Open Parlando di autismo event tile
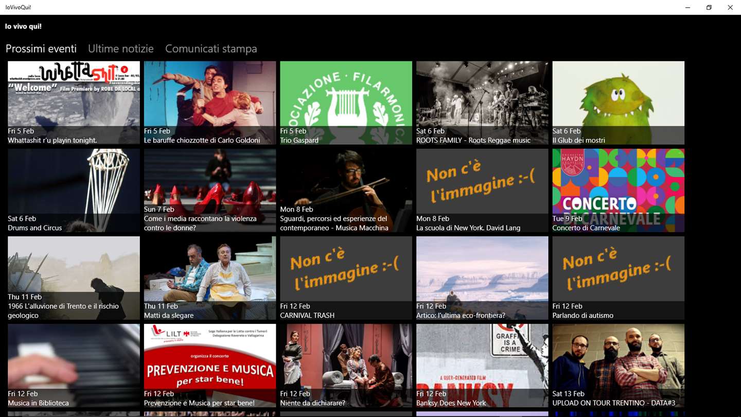 (x=619, y=278)
